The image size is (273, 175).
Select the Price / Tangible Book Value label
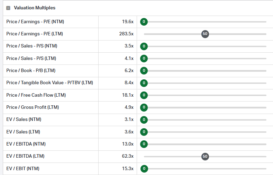(x=49, y=83)
